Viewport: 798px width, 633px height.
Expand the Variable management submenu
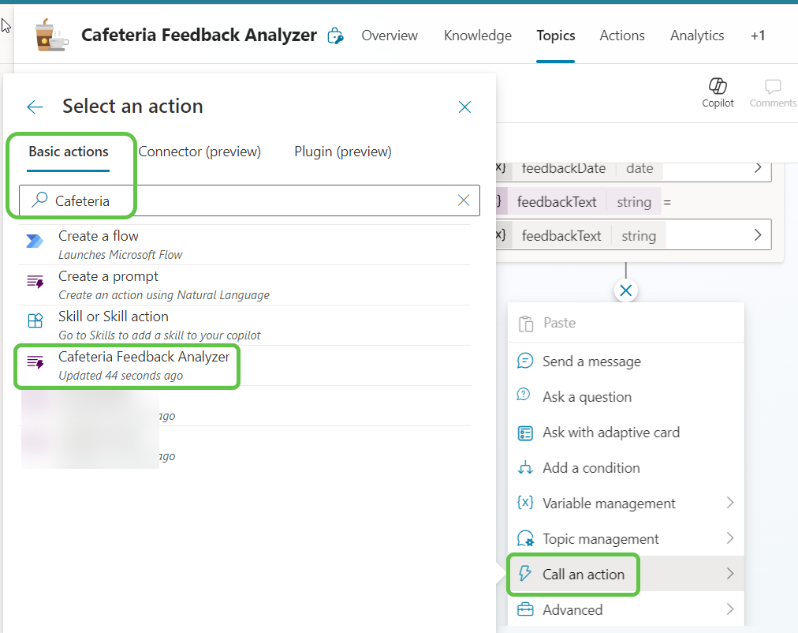(x=608, y=503)
